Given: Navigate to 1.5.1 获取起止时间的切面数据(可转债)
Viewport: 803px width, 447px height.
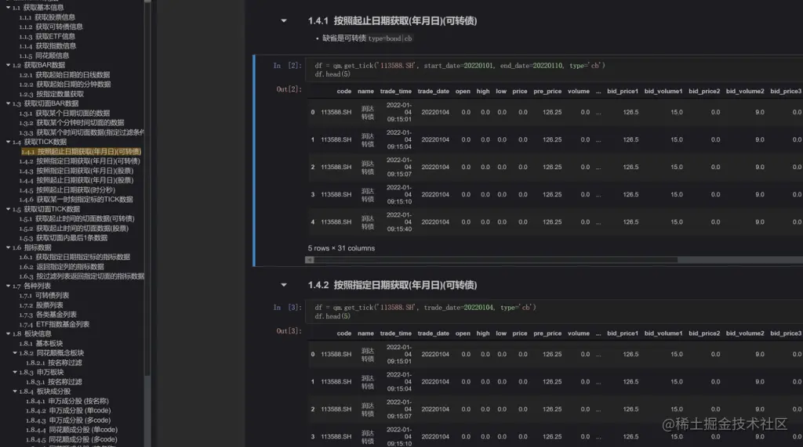Looking at the screenshot, I should coord(77,218).
